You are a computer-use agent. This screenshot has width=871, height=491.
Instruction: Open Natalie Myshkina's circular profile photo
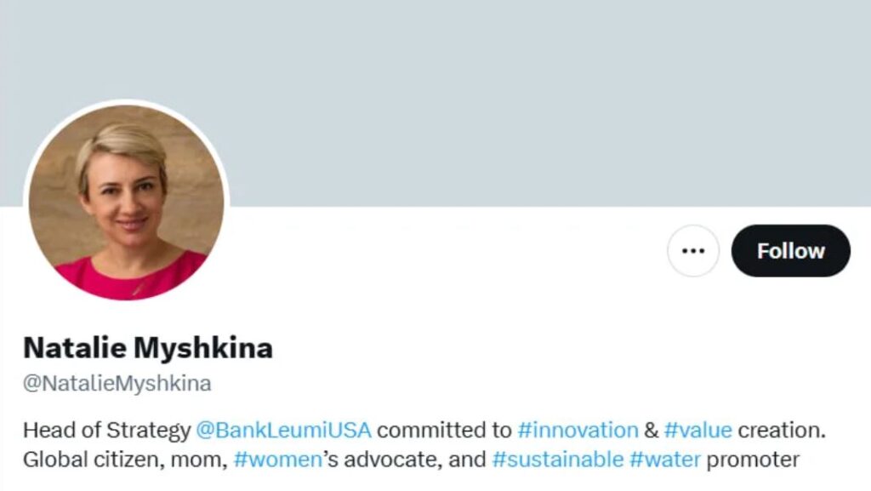pyautogui.click(x=127, y=202)
